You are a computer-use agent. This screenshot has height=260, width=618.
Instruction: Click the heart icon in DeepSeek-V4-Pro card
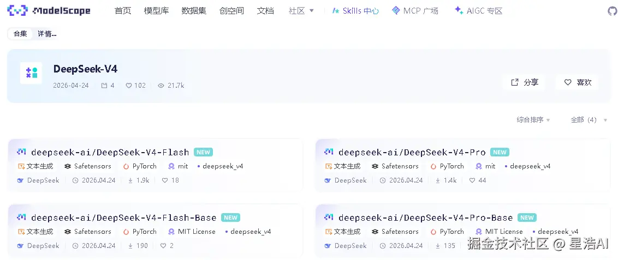[472, 180]
